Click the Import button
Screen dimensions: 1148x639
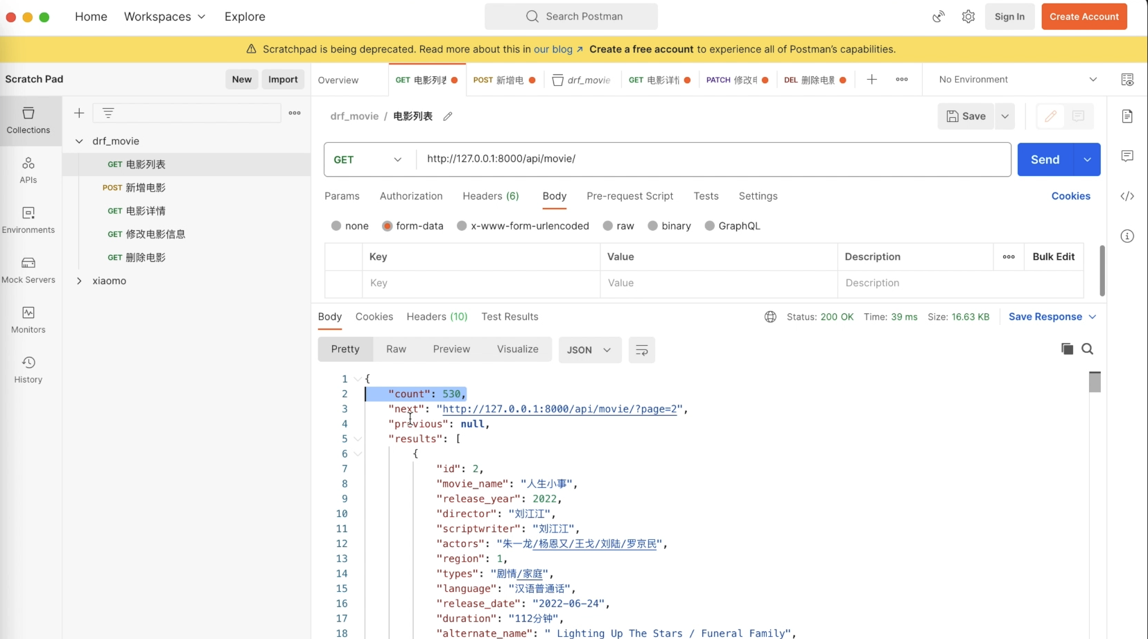283,79
